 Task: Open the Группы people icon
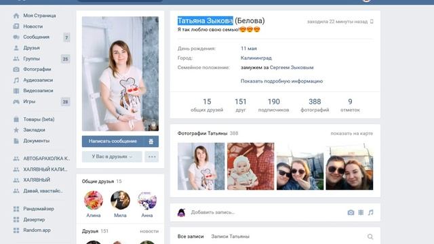(16, 59)
